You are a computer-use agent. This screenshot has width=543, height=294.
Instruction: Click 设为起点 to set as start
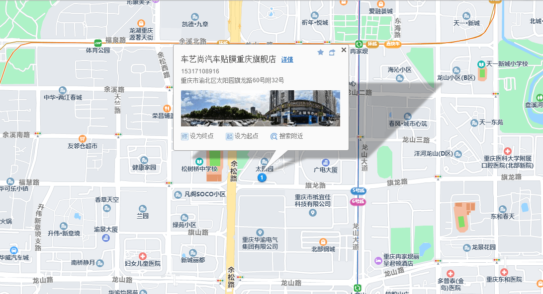[242, 136]
